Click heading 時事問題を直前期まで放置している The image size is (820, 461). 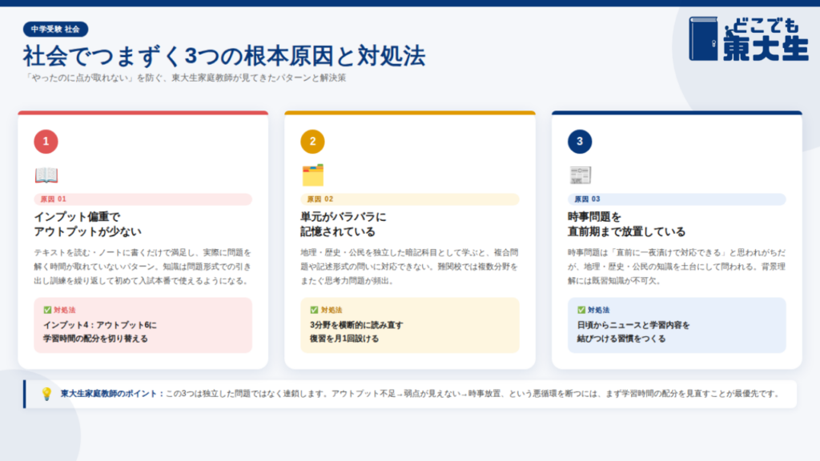coord(626,224)
